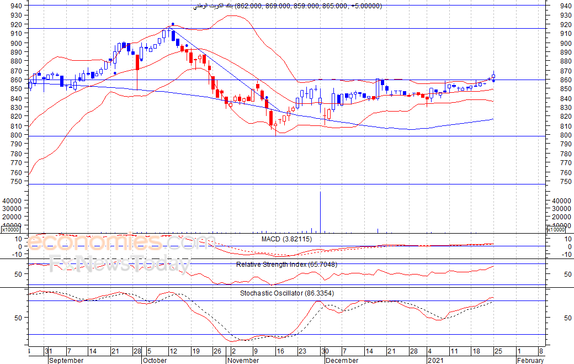Click the latest candlestick at the chart's right end
The width and height of the screenshot is (574, 364).
493,77
